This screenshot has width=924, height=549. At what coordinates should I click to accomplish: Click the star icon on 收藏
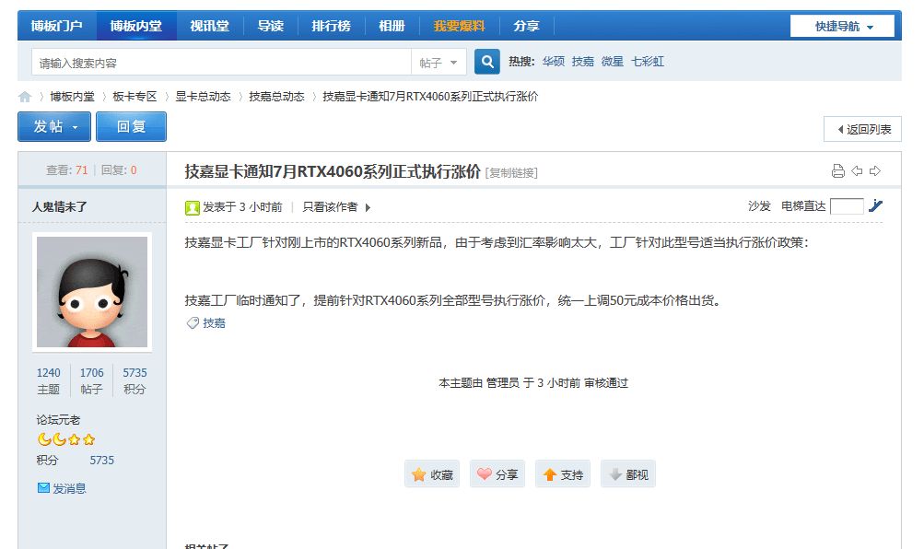(419, 474)
